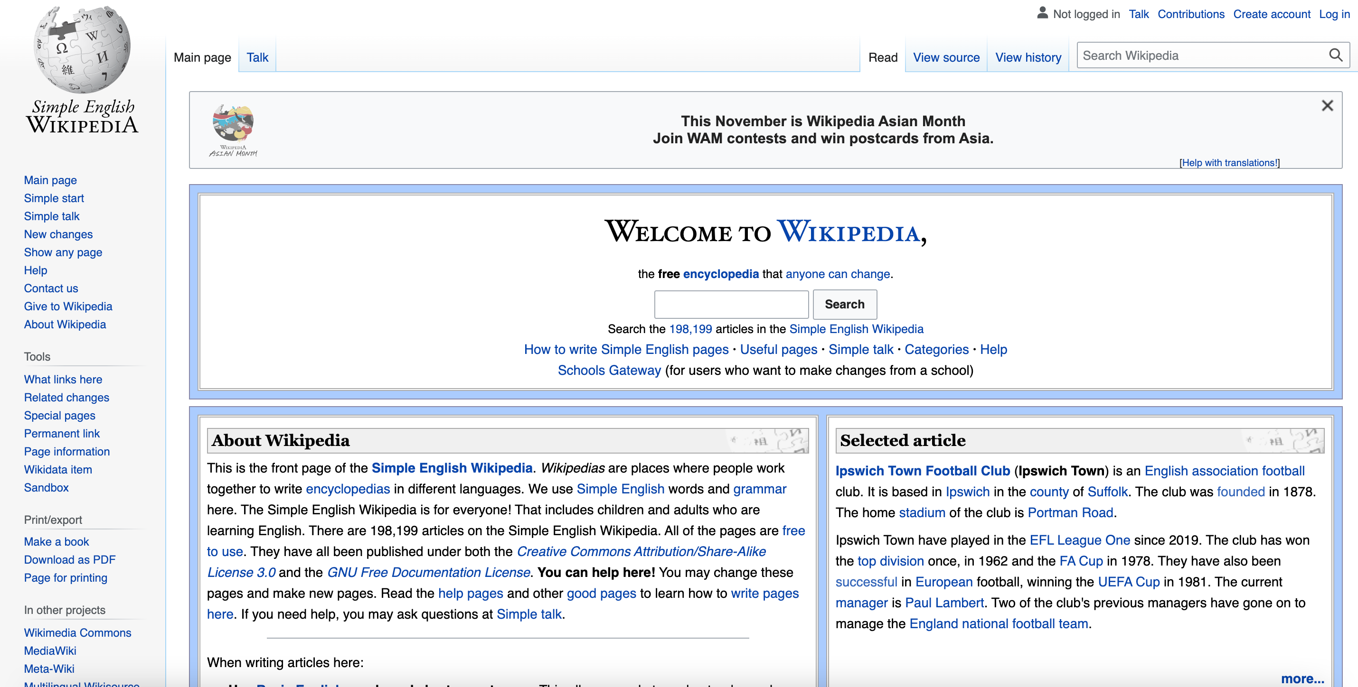Click Download as PDF in sidebar
1358x687 pixels.
[x=70, y=559]
